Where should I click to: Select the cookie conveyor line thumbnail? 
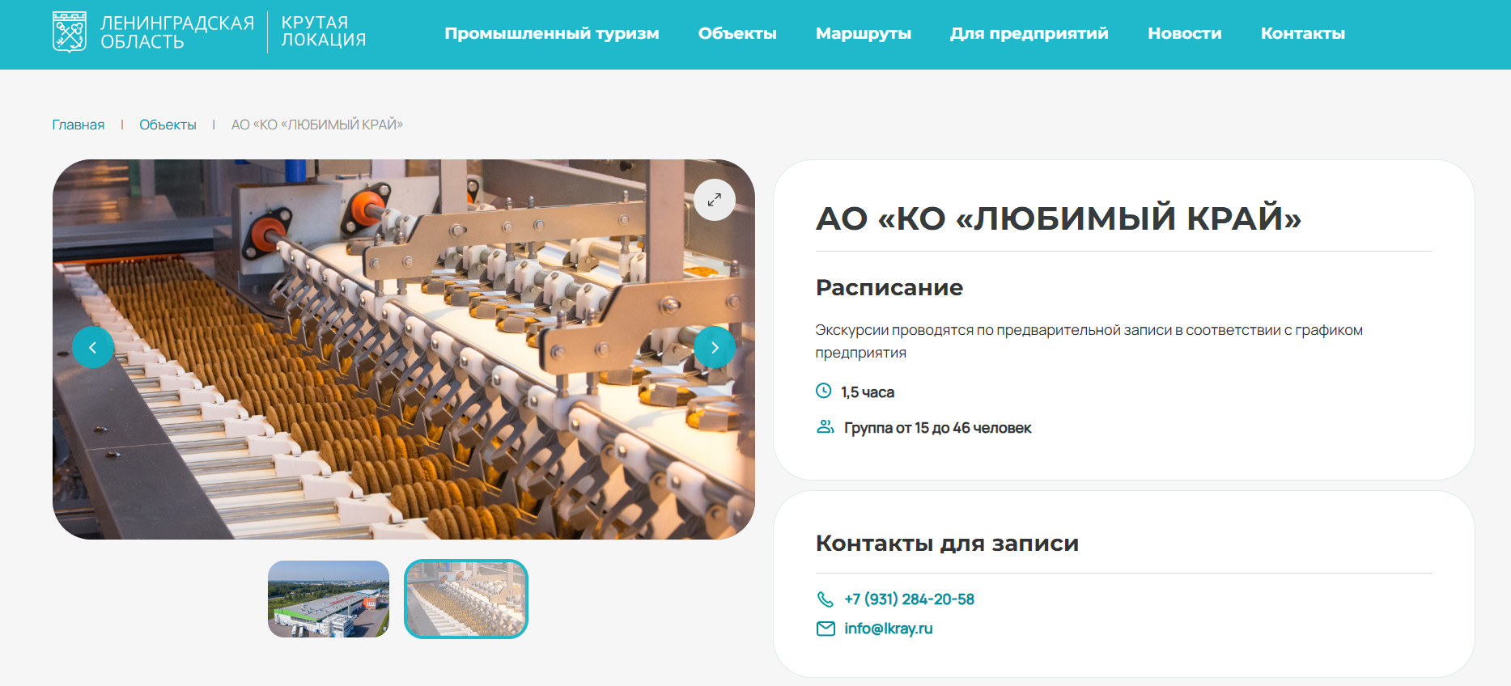tap(466, 599)
